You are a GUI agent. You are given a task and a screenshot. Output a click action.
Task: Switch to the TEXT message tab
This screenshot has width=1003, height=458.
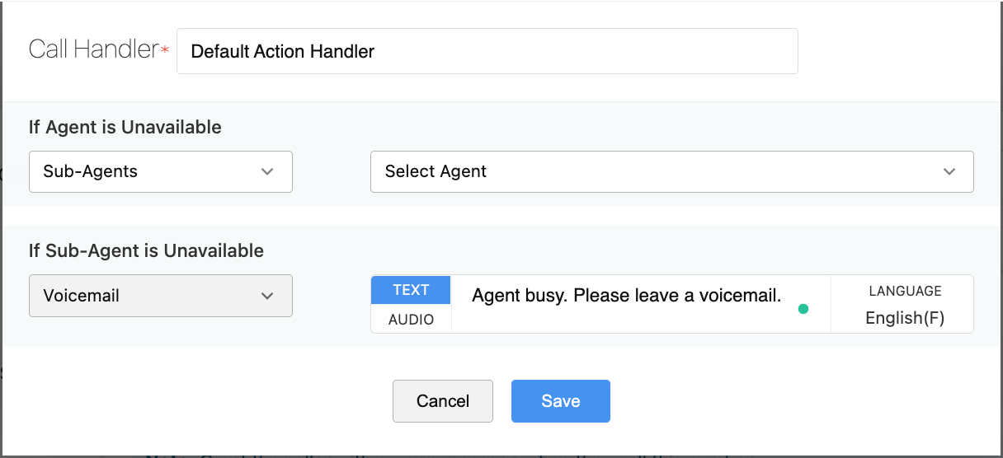click(411, 290)
